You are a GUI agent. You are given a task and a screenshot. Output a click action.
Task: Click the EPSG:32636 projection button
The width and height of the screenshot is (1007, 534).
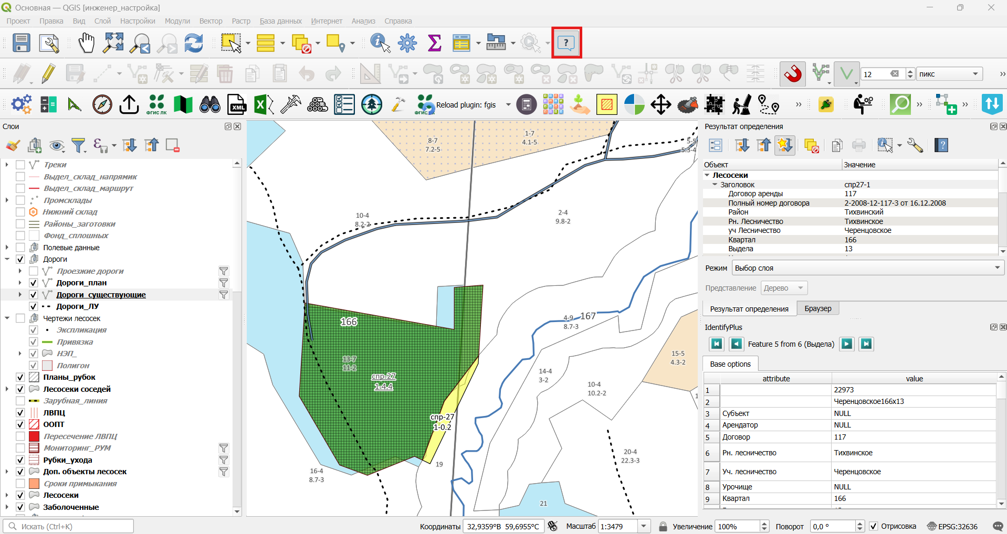[952, 526]
